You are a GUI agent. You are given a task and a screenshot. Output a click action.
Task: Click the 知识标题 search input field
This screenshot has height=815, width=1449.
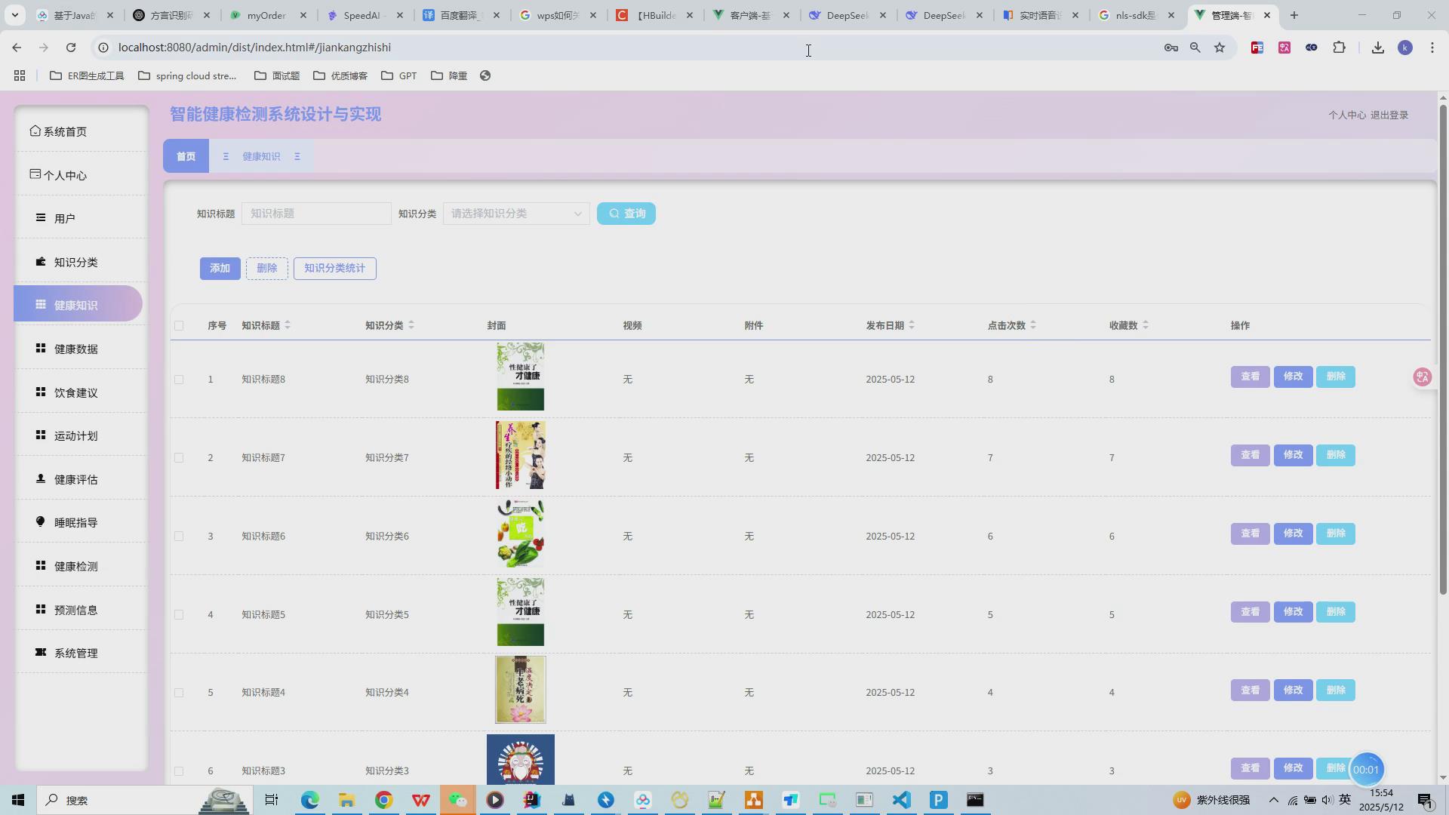tap(316, 214)
